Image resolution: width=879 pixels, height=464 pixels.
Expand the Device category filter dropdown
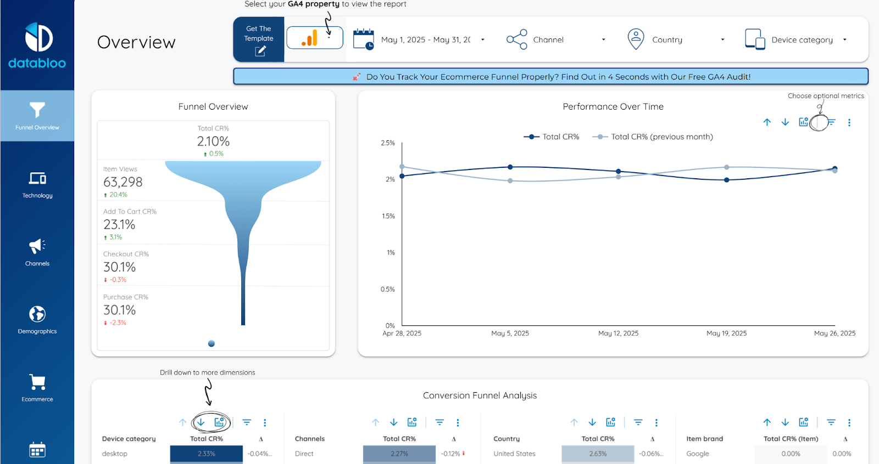(x=809, y=39)
